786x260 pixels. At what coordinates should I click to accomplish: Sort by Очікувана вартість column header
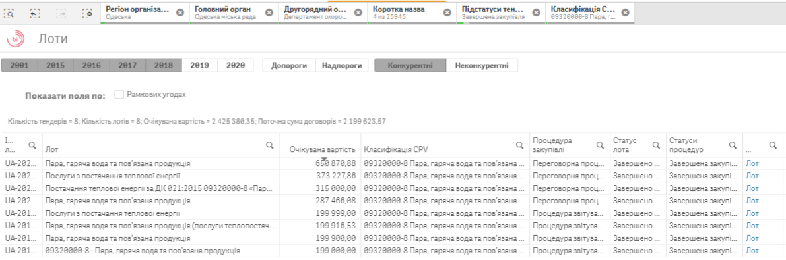(322, 149)
